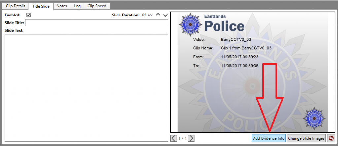The height and width of the screenshot is (146, 338).
Task: Uncheck the Enabled checkbox
Action: point(28,15)
